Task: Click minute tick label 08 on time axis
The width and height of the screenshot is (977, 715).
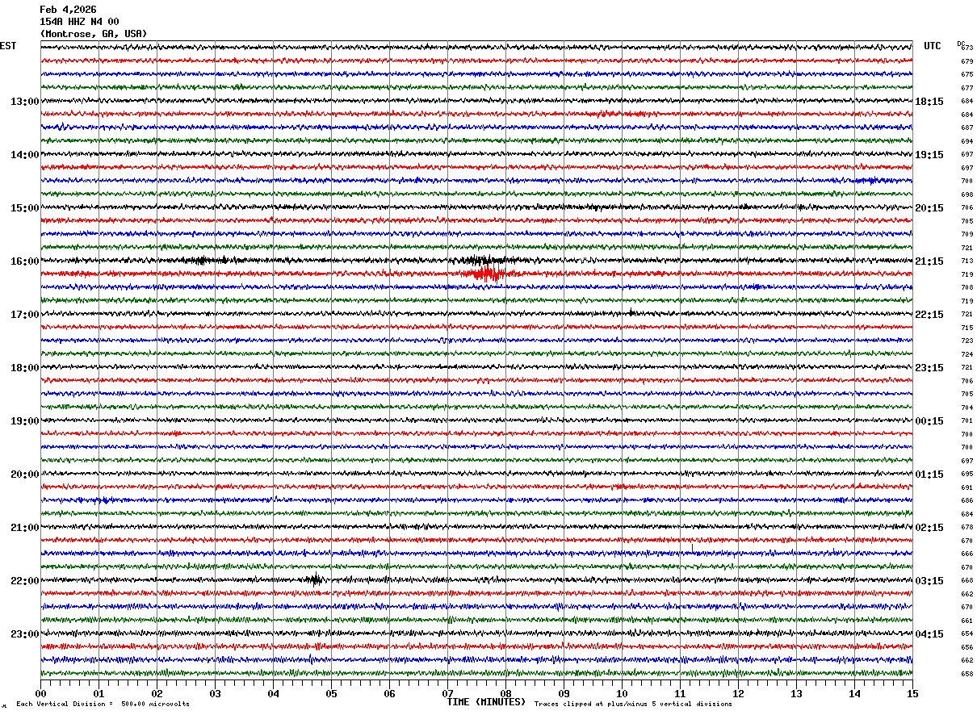Action: click(x=505, y=693)
